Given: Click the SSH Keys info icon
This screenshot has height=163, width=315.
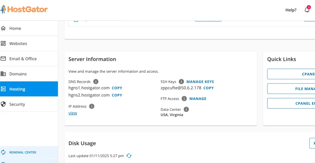Looking at the screenshot, I should click(x=181, y=82).
